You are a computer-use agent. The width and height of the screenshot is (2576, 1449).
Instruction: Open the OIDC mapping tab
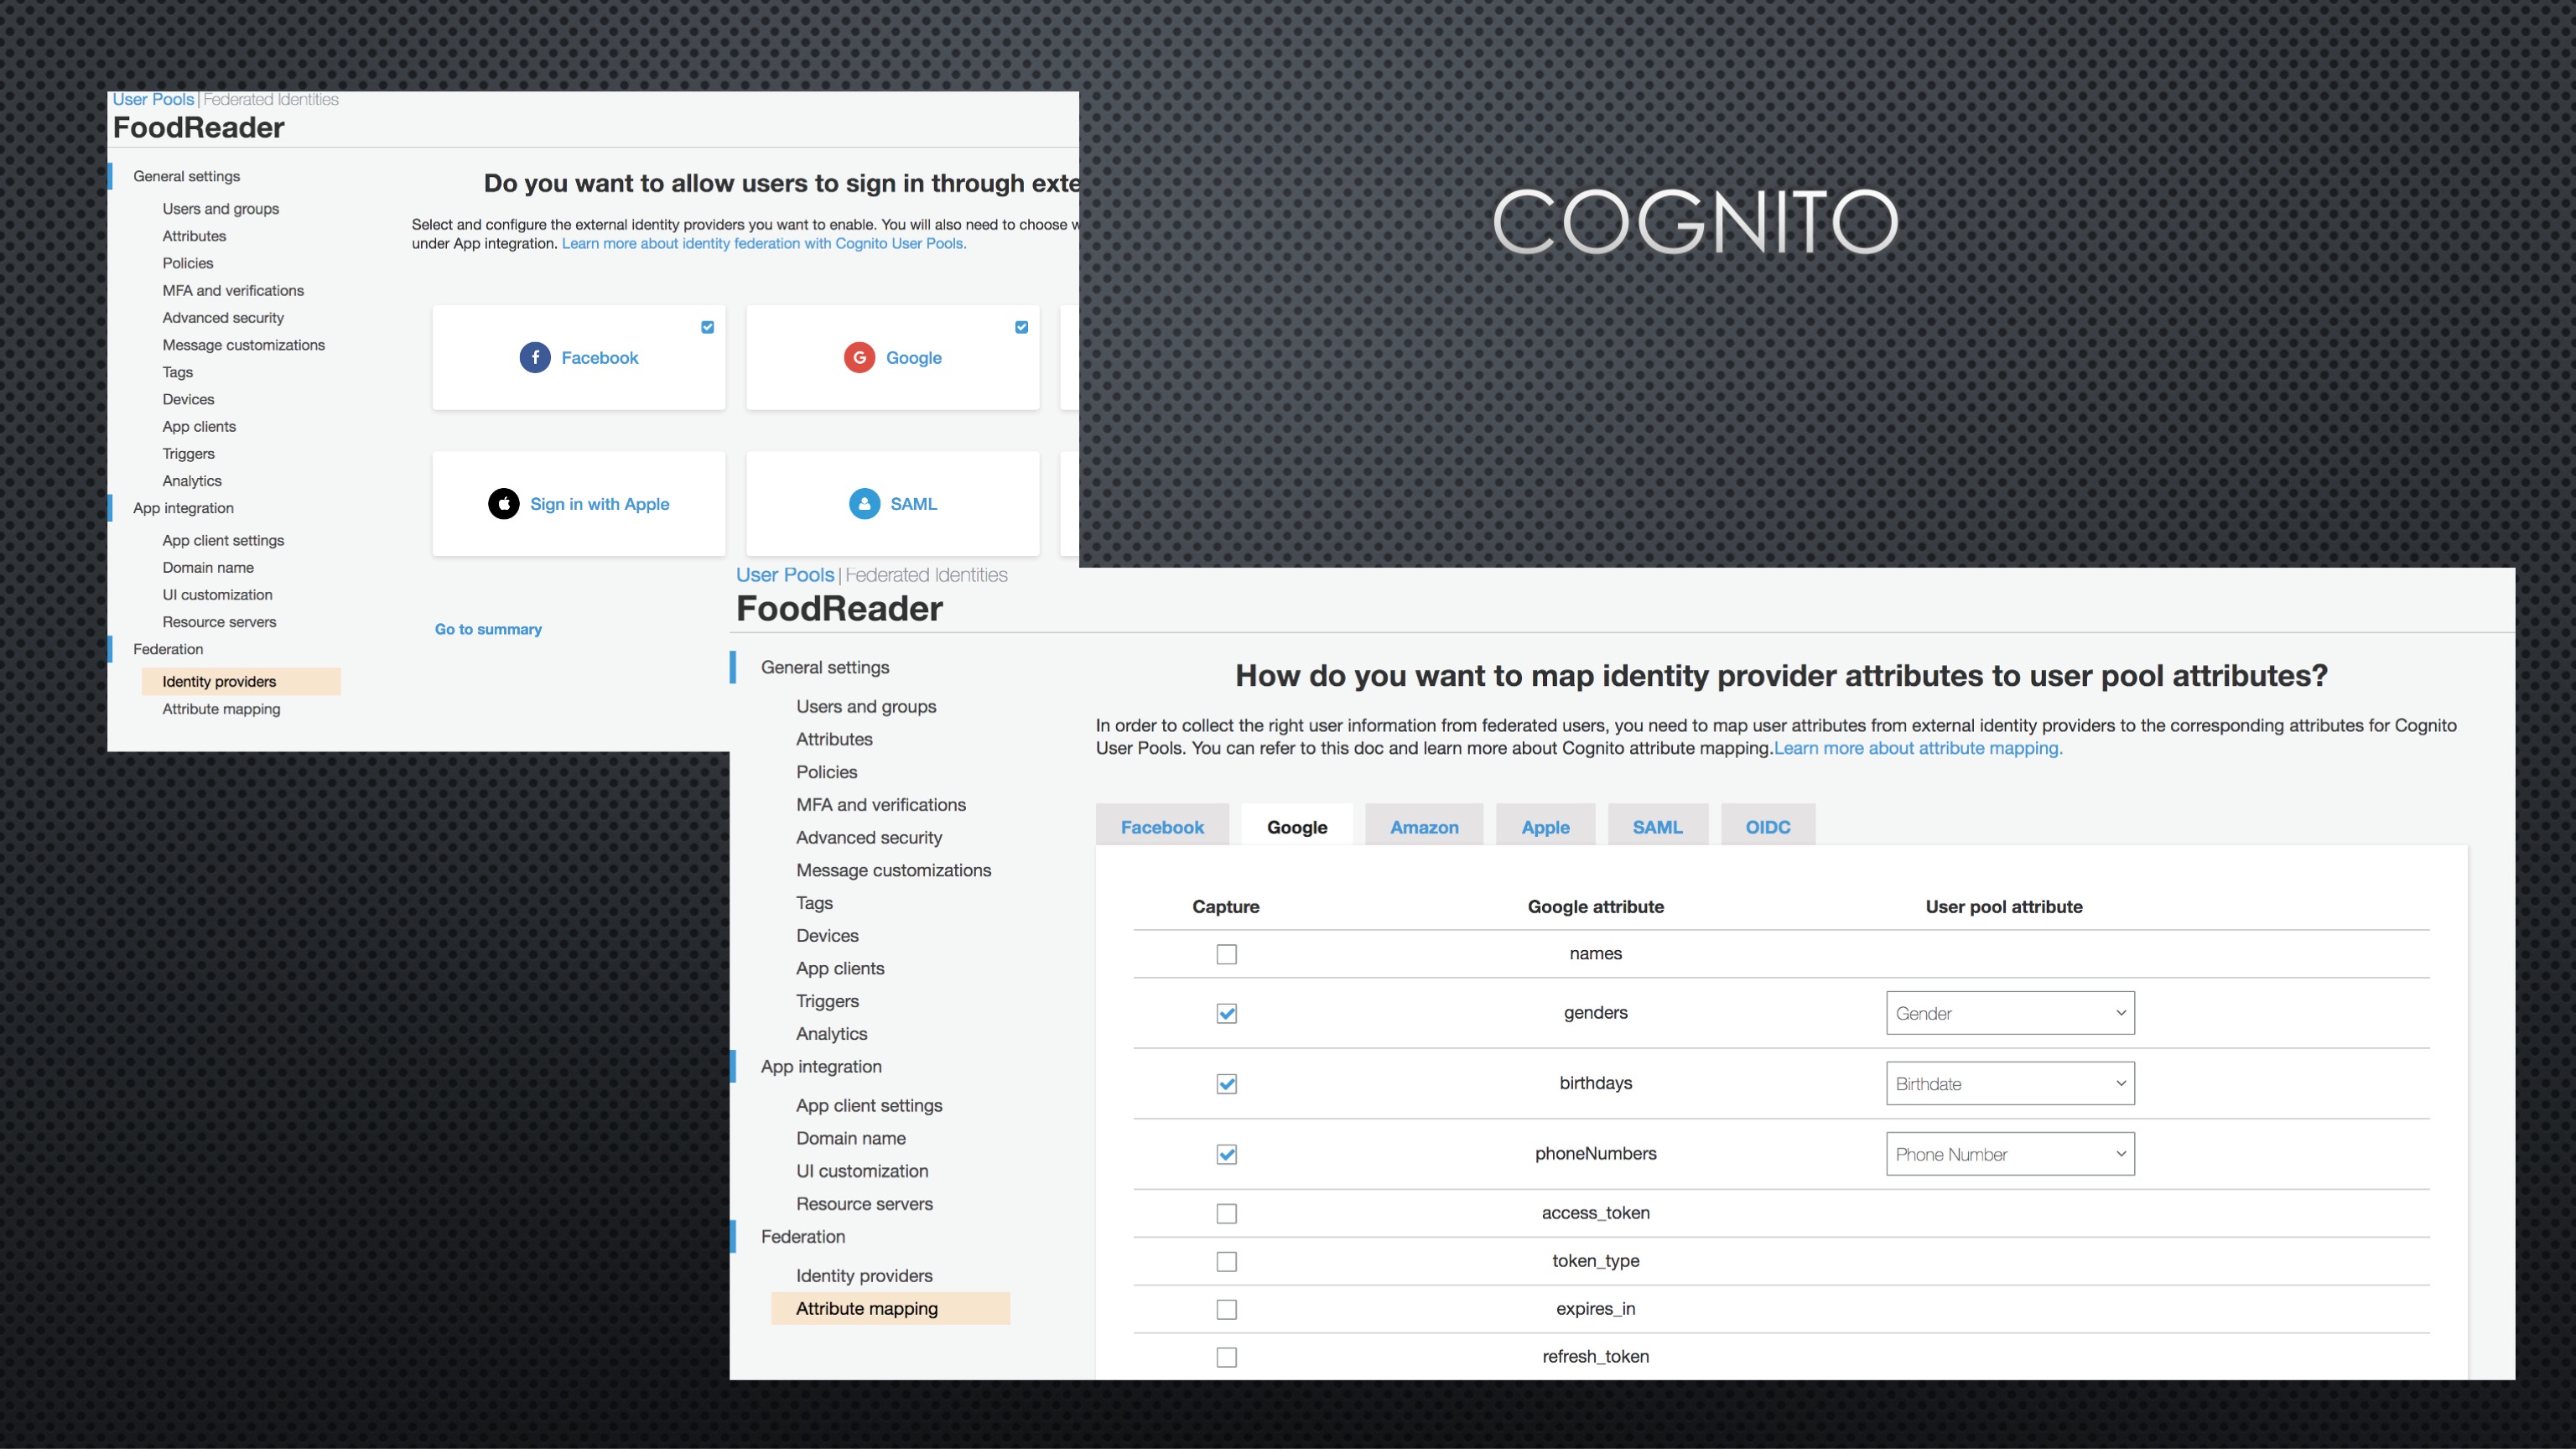click(1768, 826)
